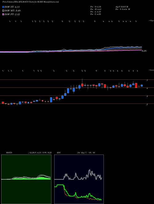The width and height of the screenshot is (154, 204).
Task: Click the chart title mentioning RLMD MunafaSutra.com
Action: 31,2
